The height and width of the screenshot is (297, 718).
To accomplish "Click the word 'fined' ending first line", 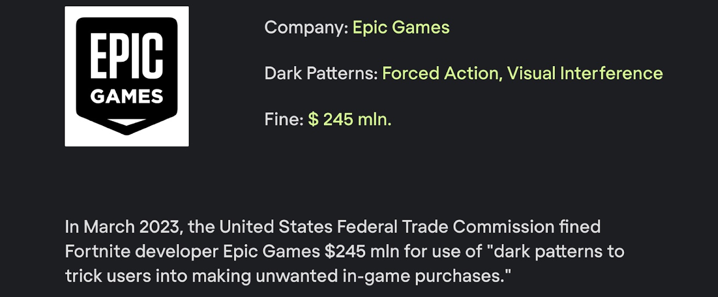I will 579,227.
